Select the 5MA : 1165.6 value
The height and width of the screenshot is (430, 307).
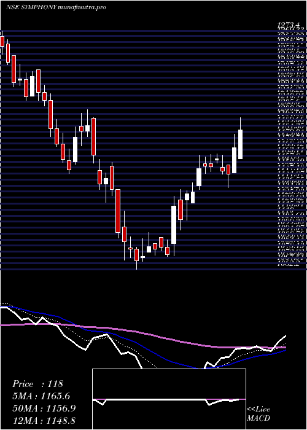[41, 396]
